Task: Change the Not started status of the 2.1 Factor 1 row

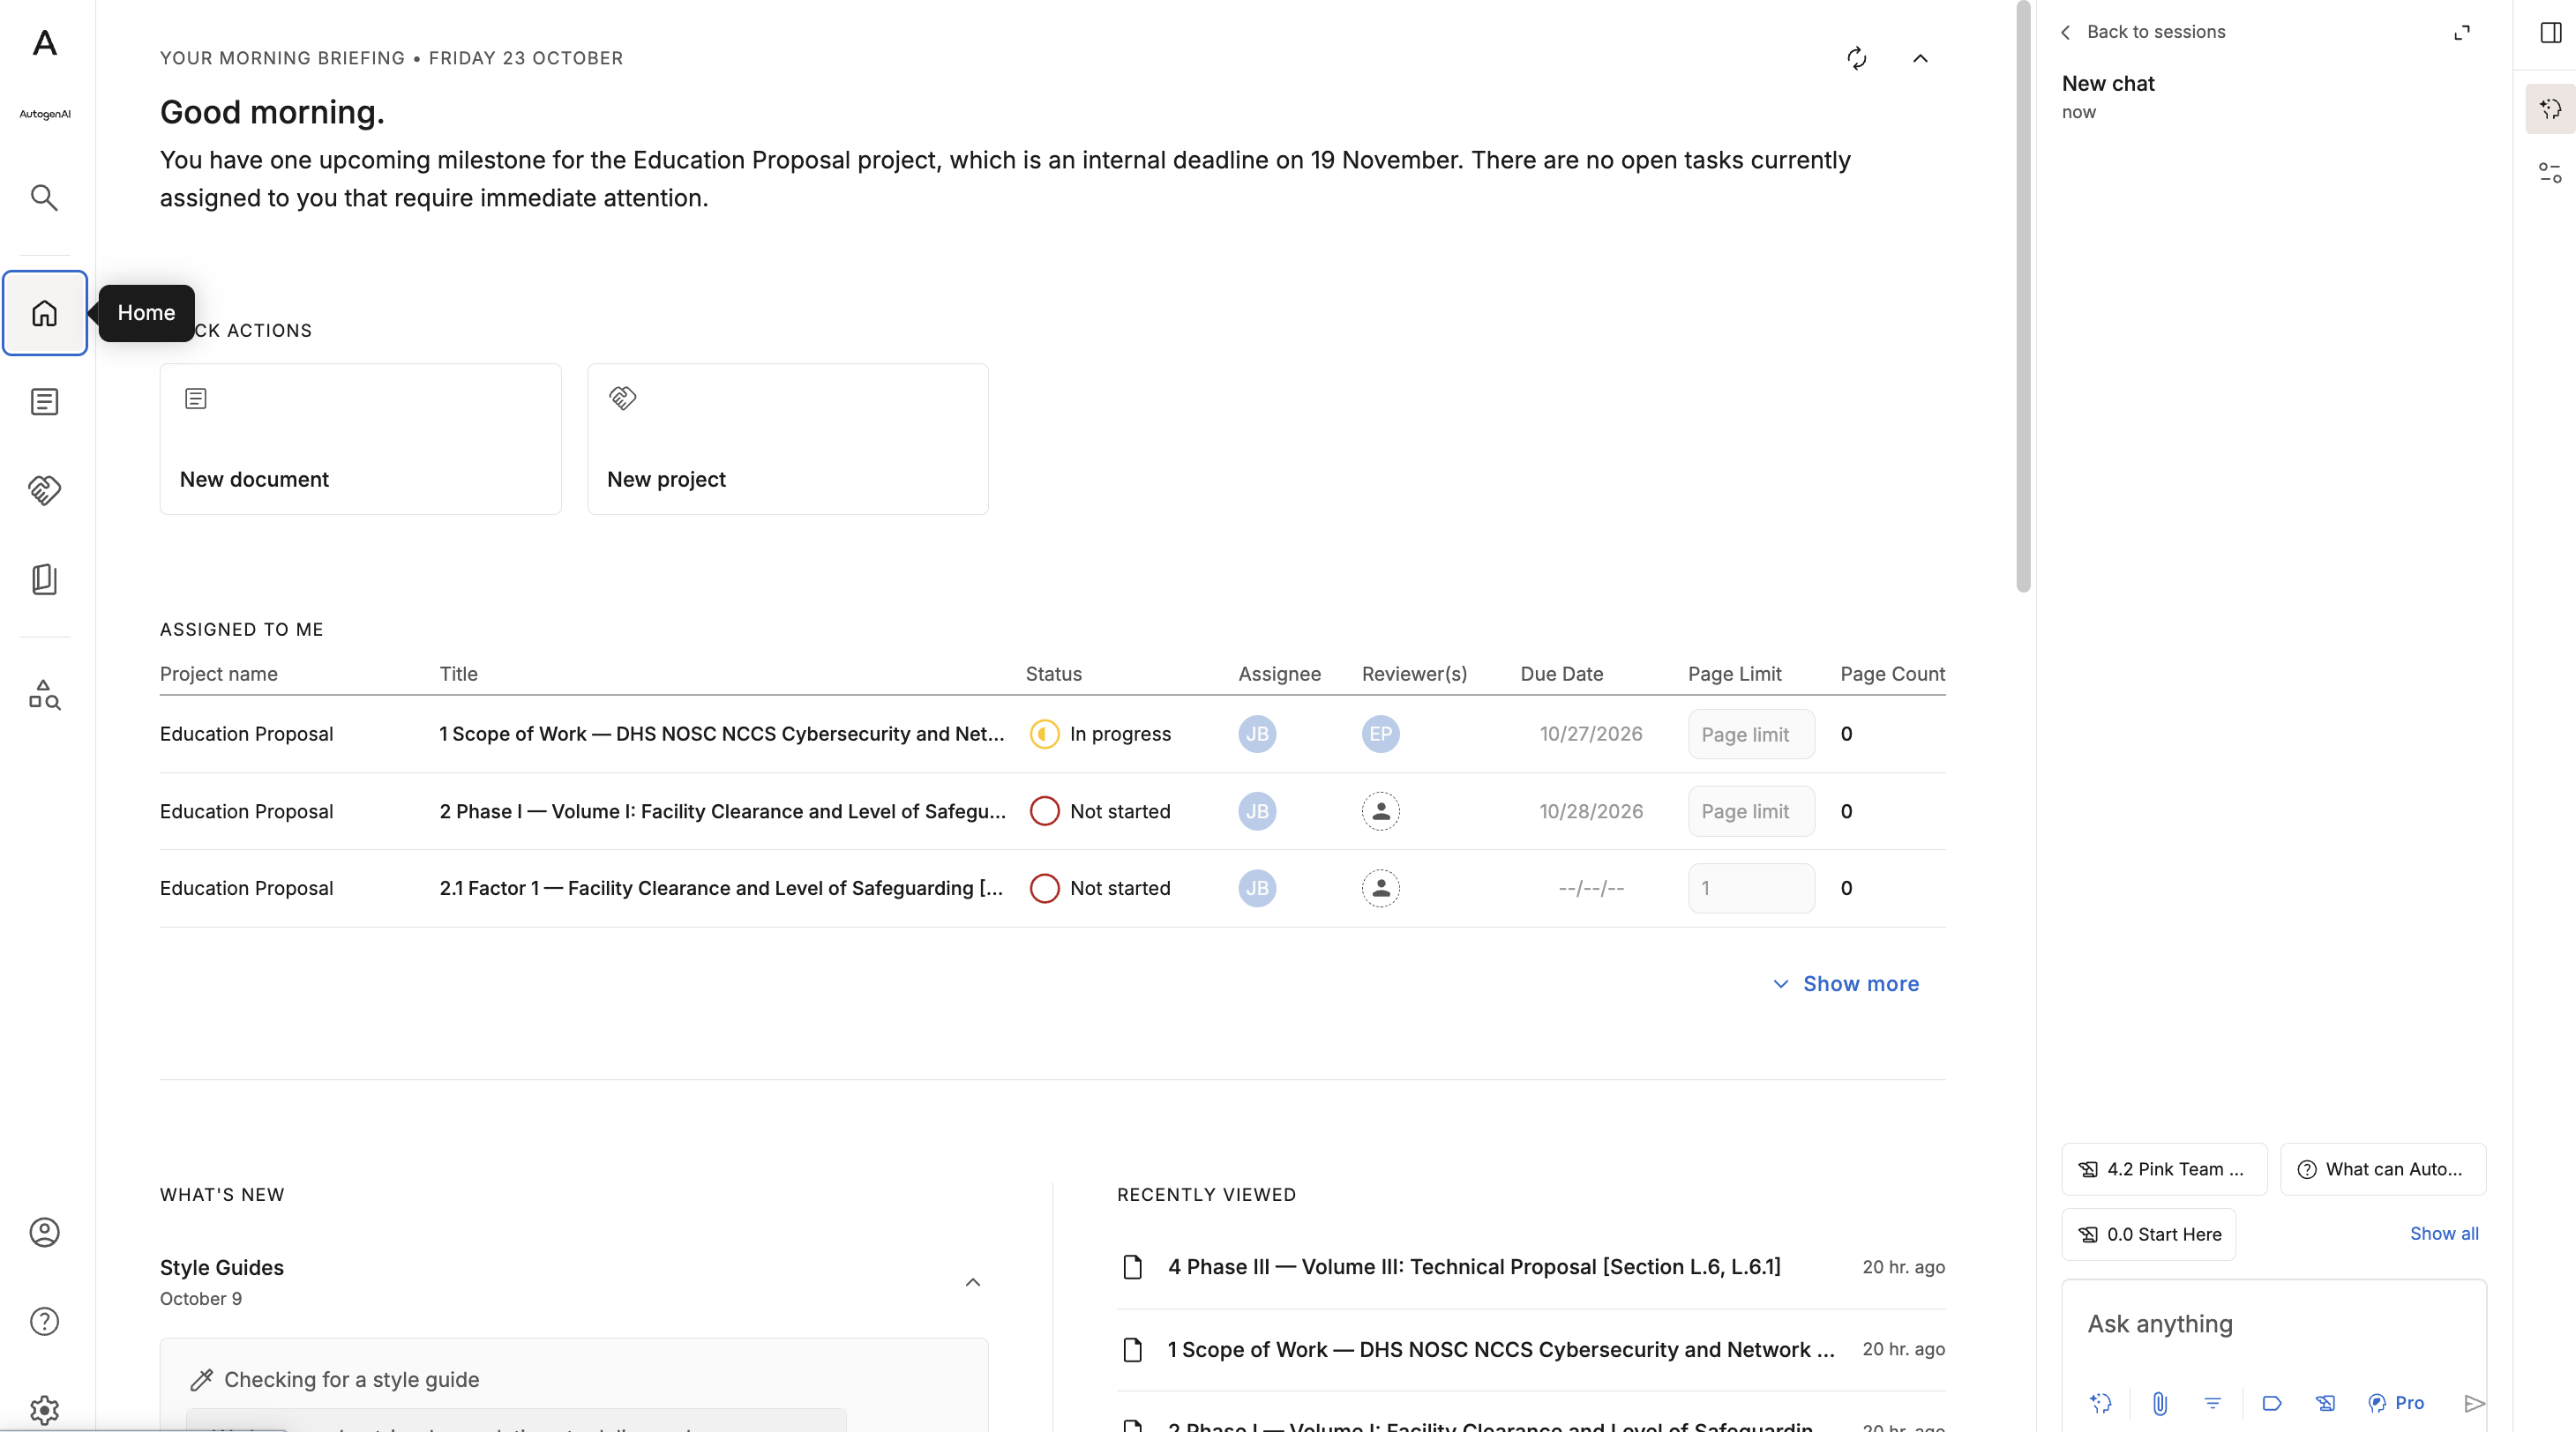Action: [1100, 887]
